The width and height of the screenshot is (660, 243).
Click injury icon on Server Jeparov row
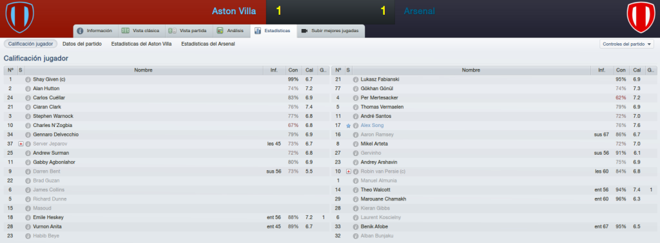[x=21, y=144]
